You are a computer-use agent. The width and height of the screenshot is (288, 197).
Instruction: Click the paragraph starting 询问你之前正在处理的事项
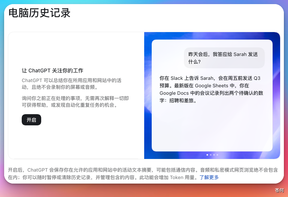pyautogui.click(x=75, y=102)
